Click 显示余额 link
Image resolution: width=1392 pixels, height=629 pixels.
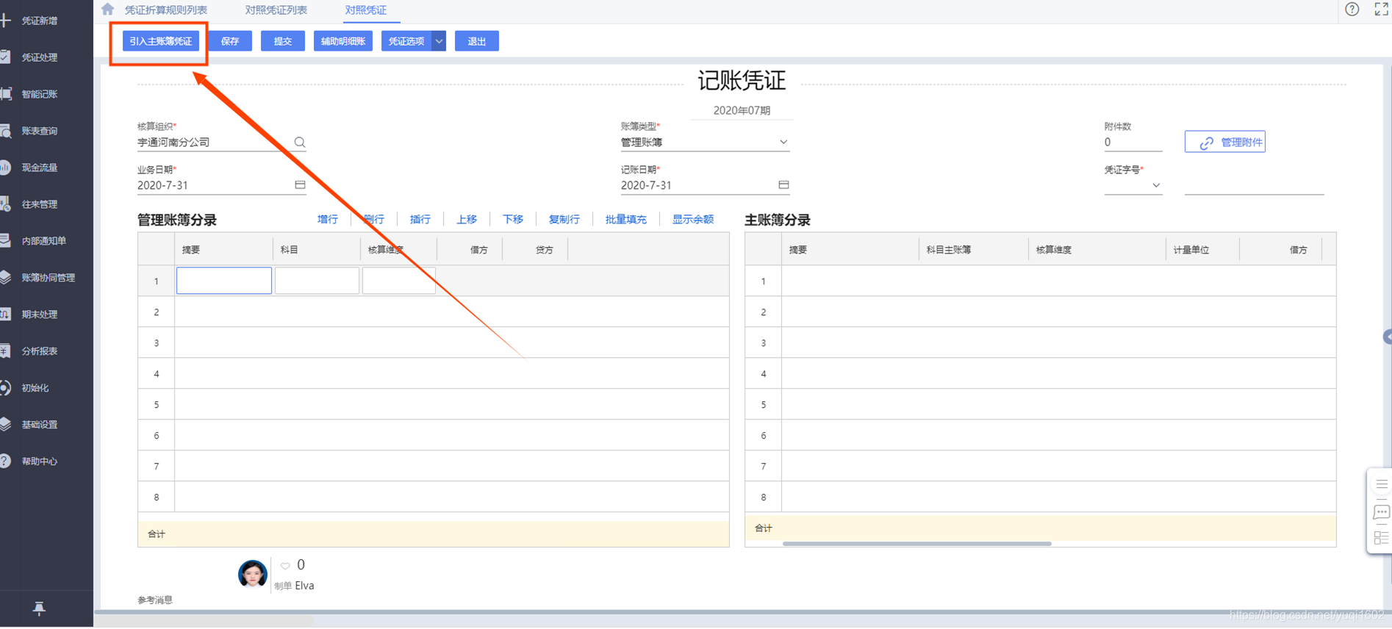693,219
